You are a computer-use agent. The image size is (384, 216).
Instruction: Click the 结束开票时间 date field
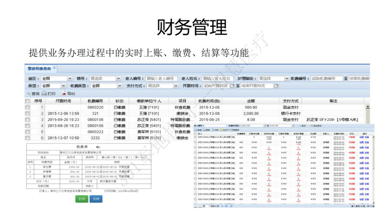click(257, 86)
